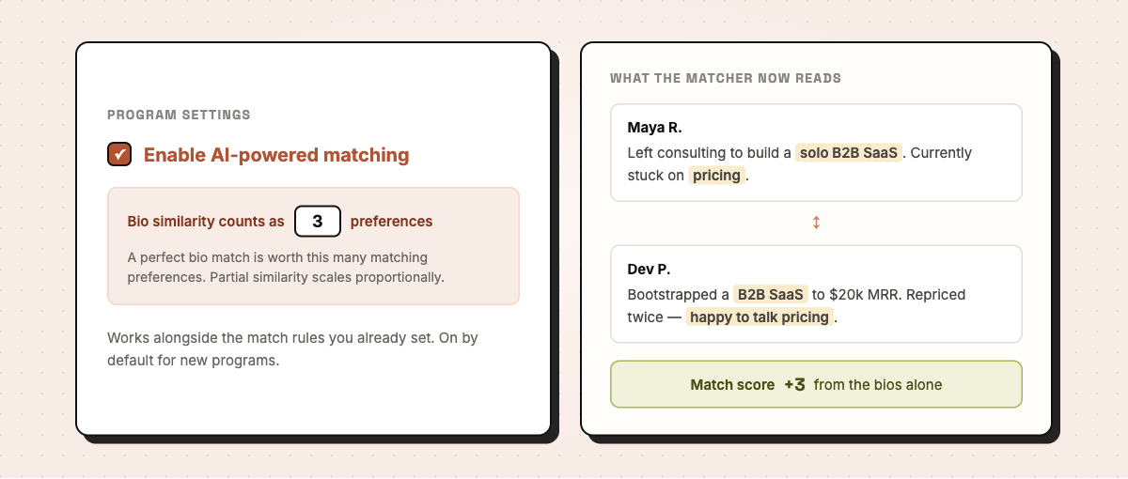Click the 'Bio similarity counts as' label
The image size is (1128, 479).
[x=206, y=222]
